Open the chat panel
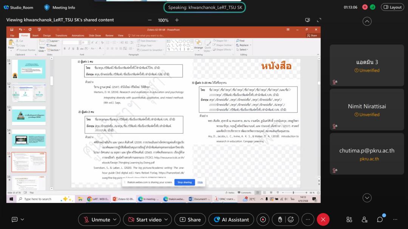The height and width of the screenshot is (229, 408). [x=380, y=220]
